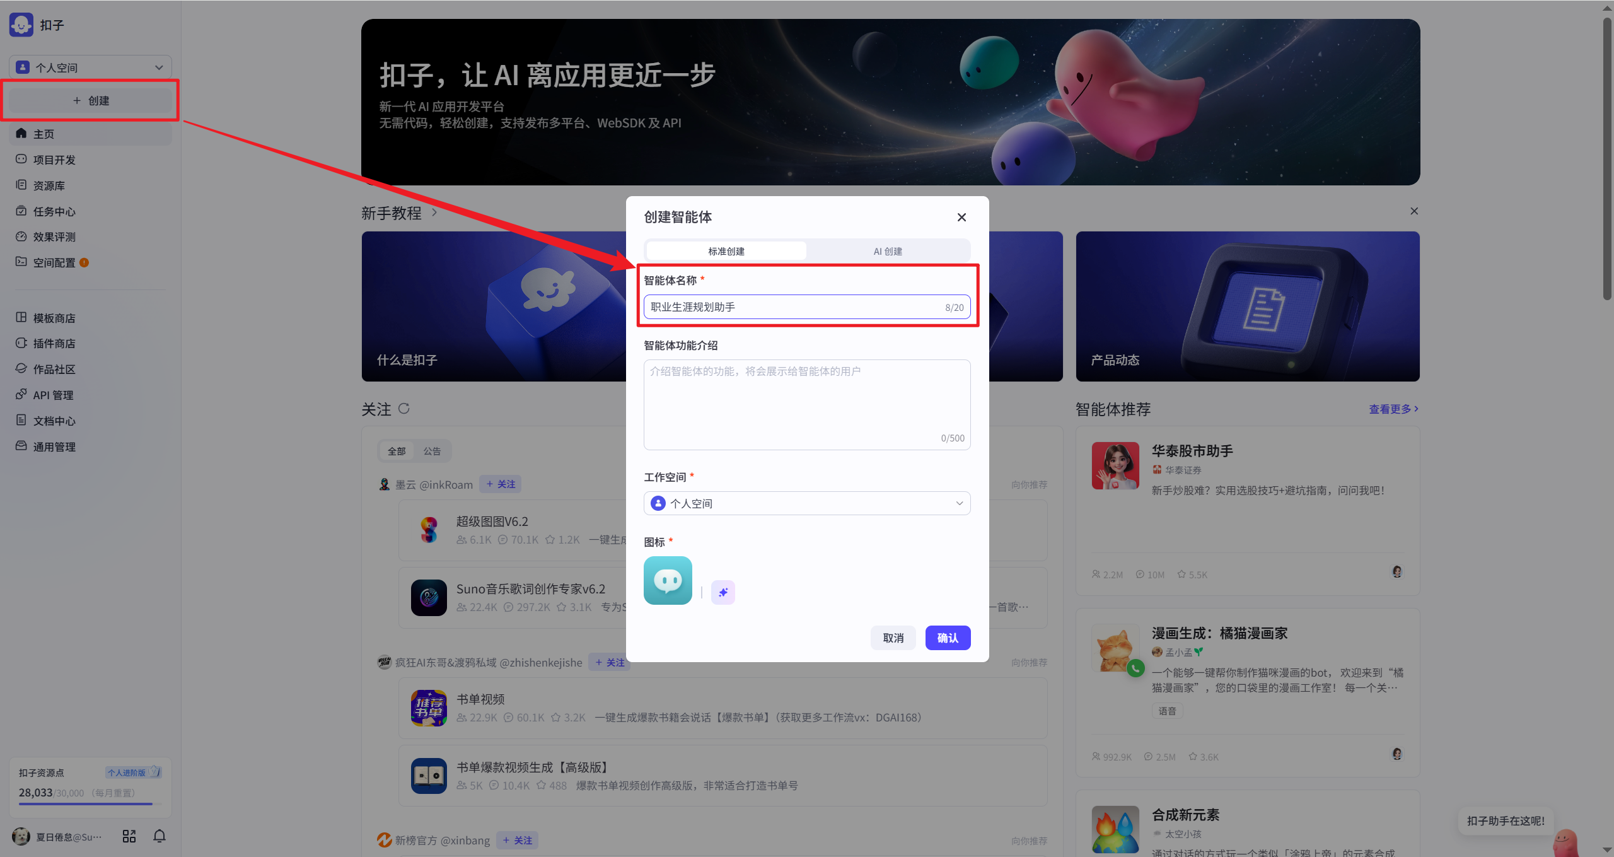Open the 插件商店 from the sidebar

54,343
